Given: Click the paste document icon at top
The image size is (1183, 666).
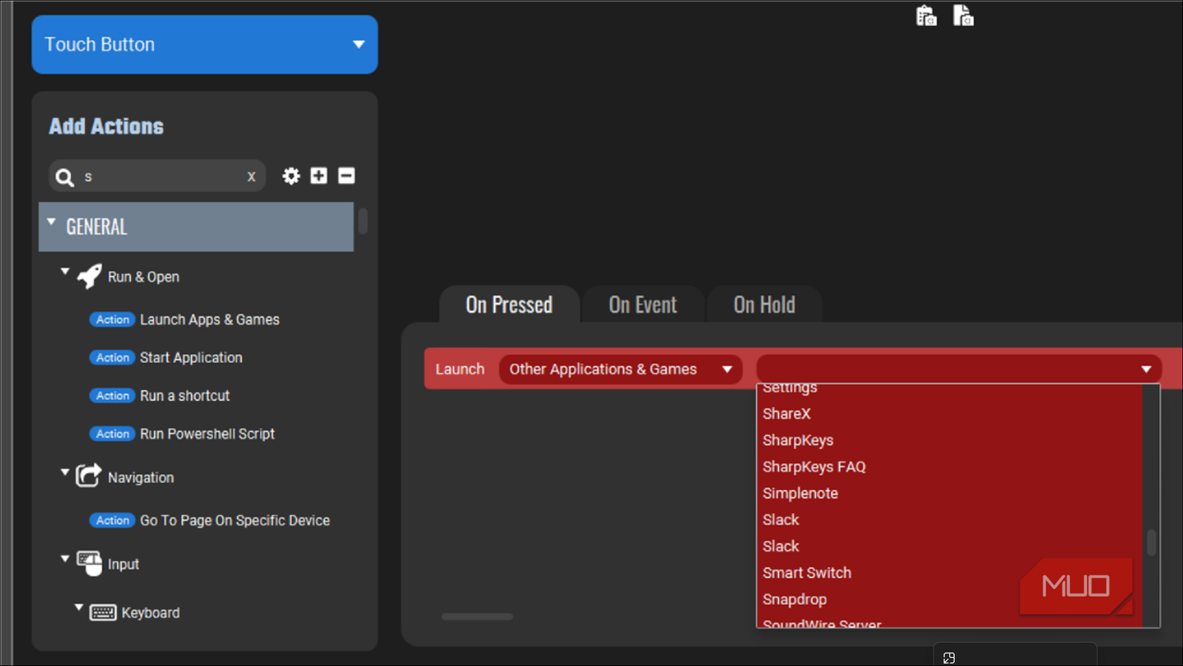Looking at the screenshot, I should [964, 16].
